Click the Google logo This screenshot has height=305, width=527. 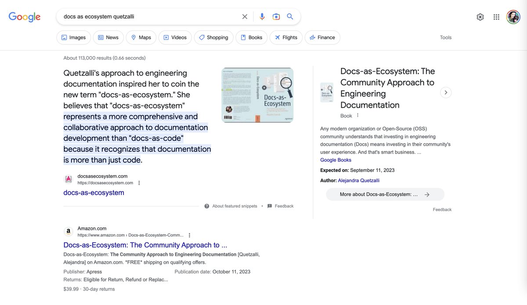[x=25, y=17]
